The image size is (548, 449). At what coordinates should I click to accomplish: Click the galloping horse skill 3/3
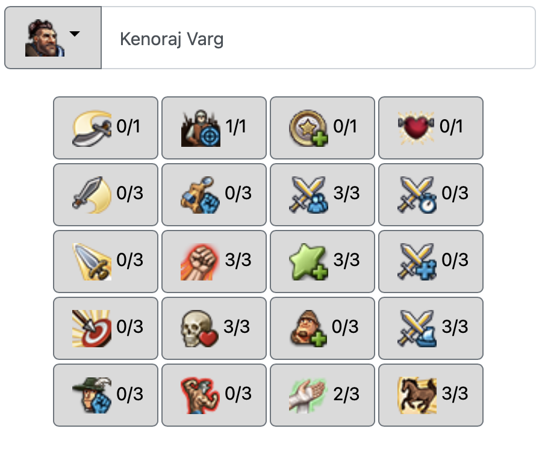pyautogui.click(x=431, y=394)
